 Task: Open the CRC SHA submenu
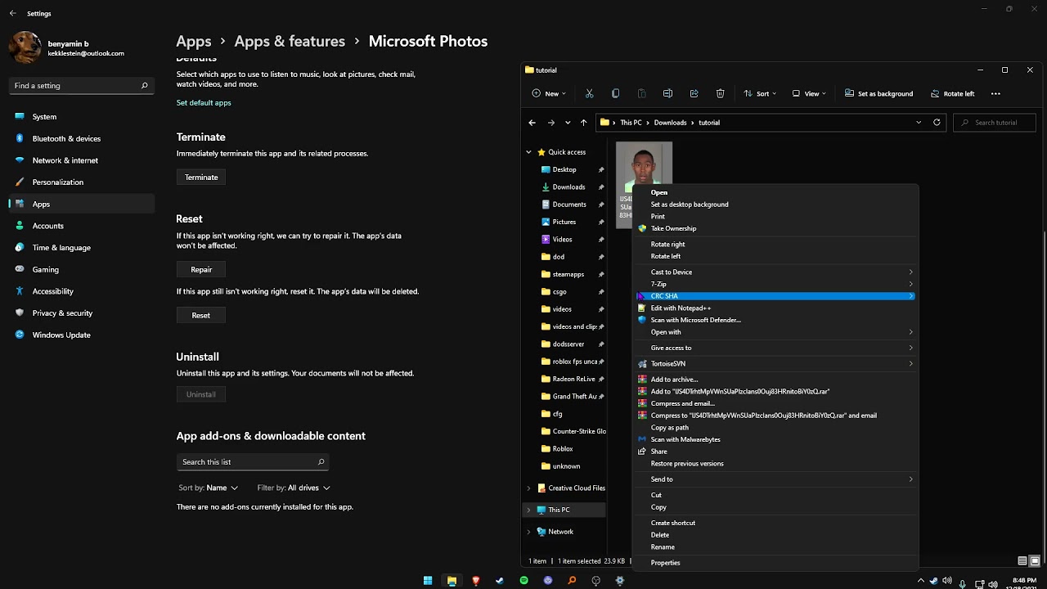775,296
